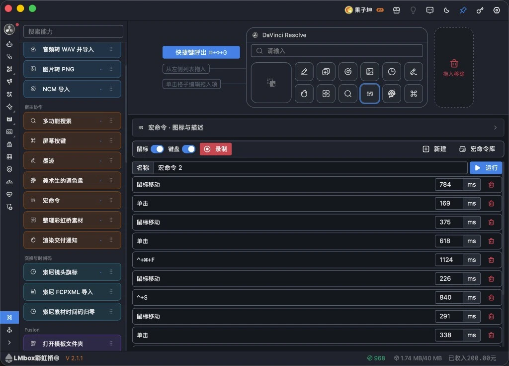Open the sparkle star section in the sidebar
509x366 pixels.
click(9, 107)
